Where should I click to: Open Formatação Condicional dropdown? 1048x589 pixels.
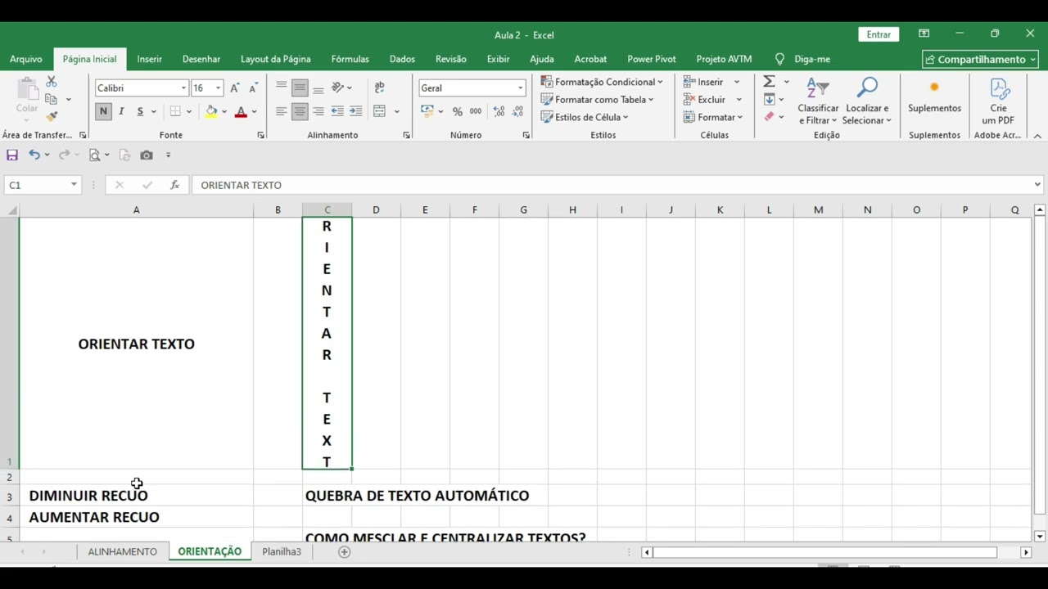[602, 82]
